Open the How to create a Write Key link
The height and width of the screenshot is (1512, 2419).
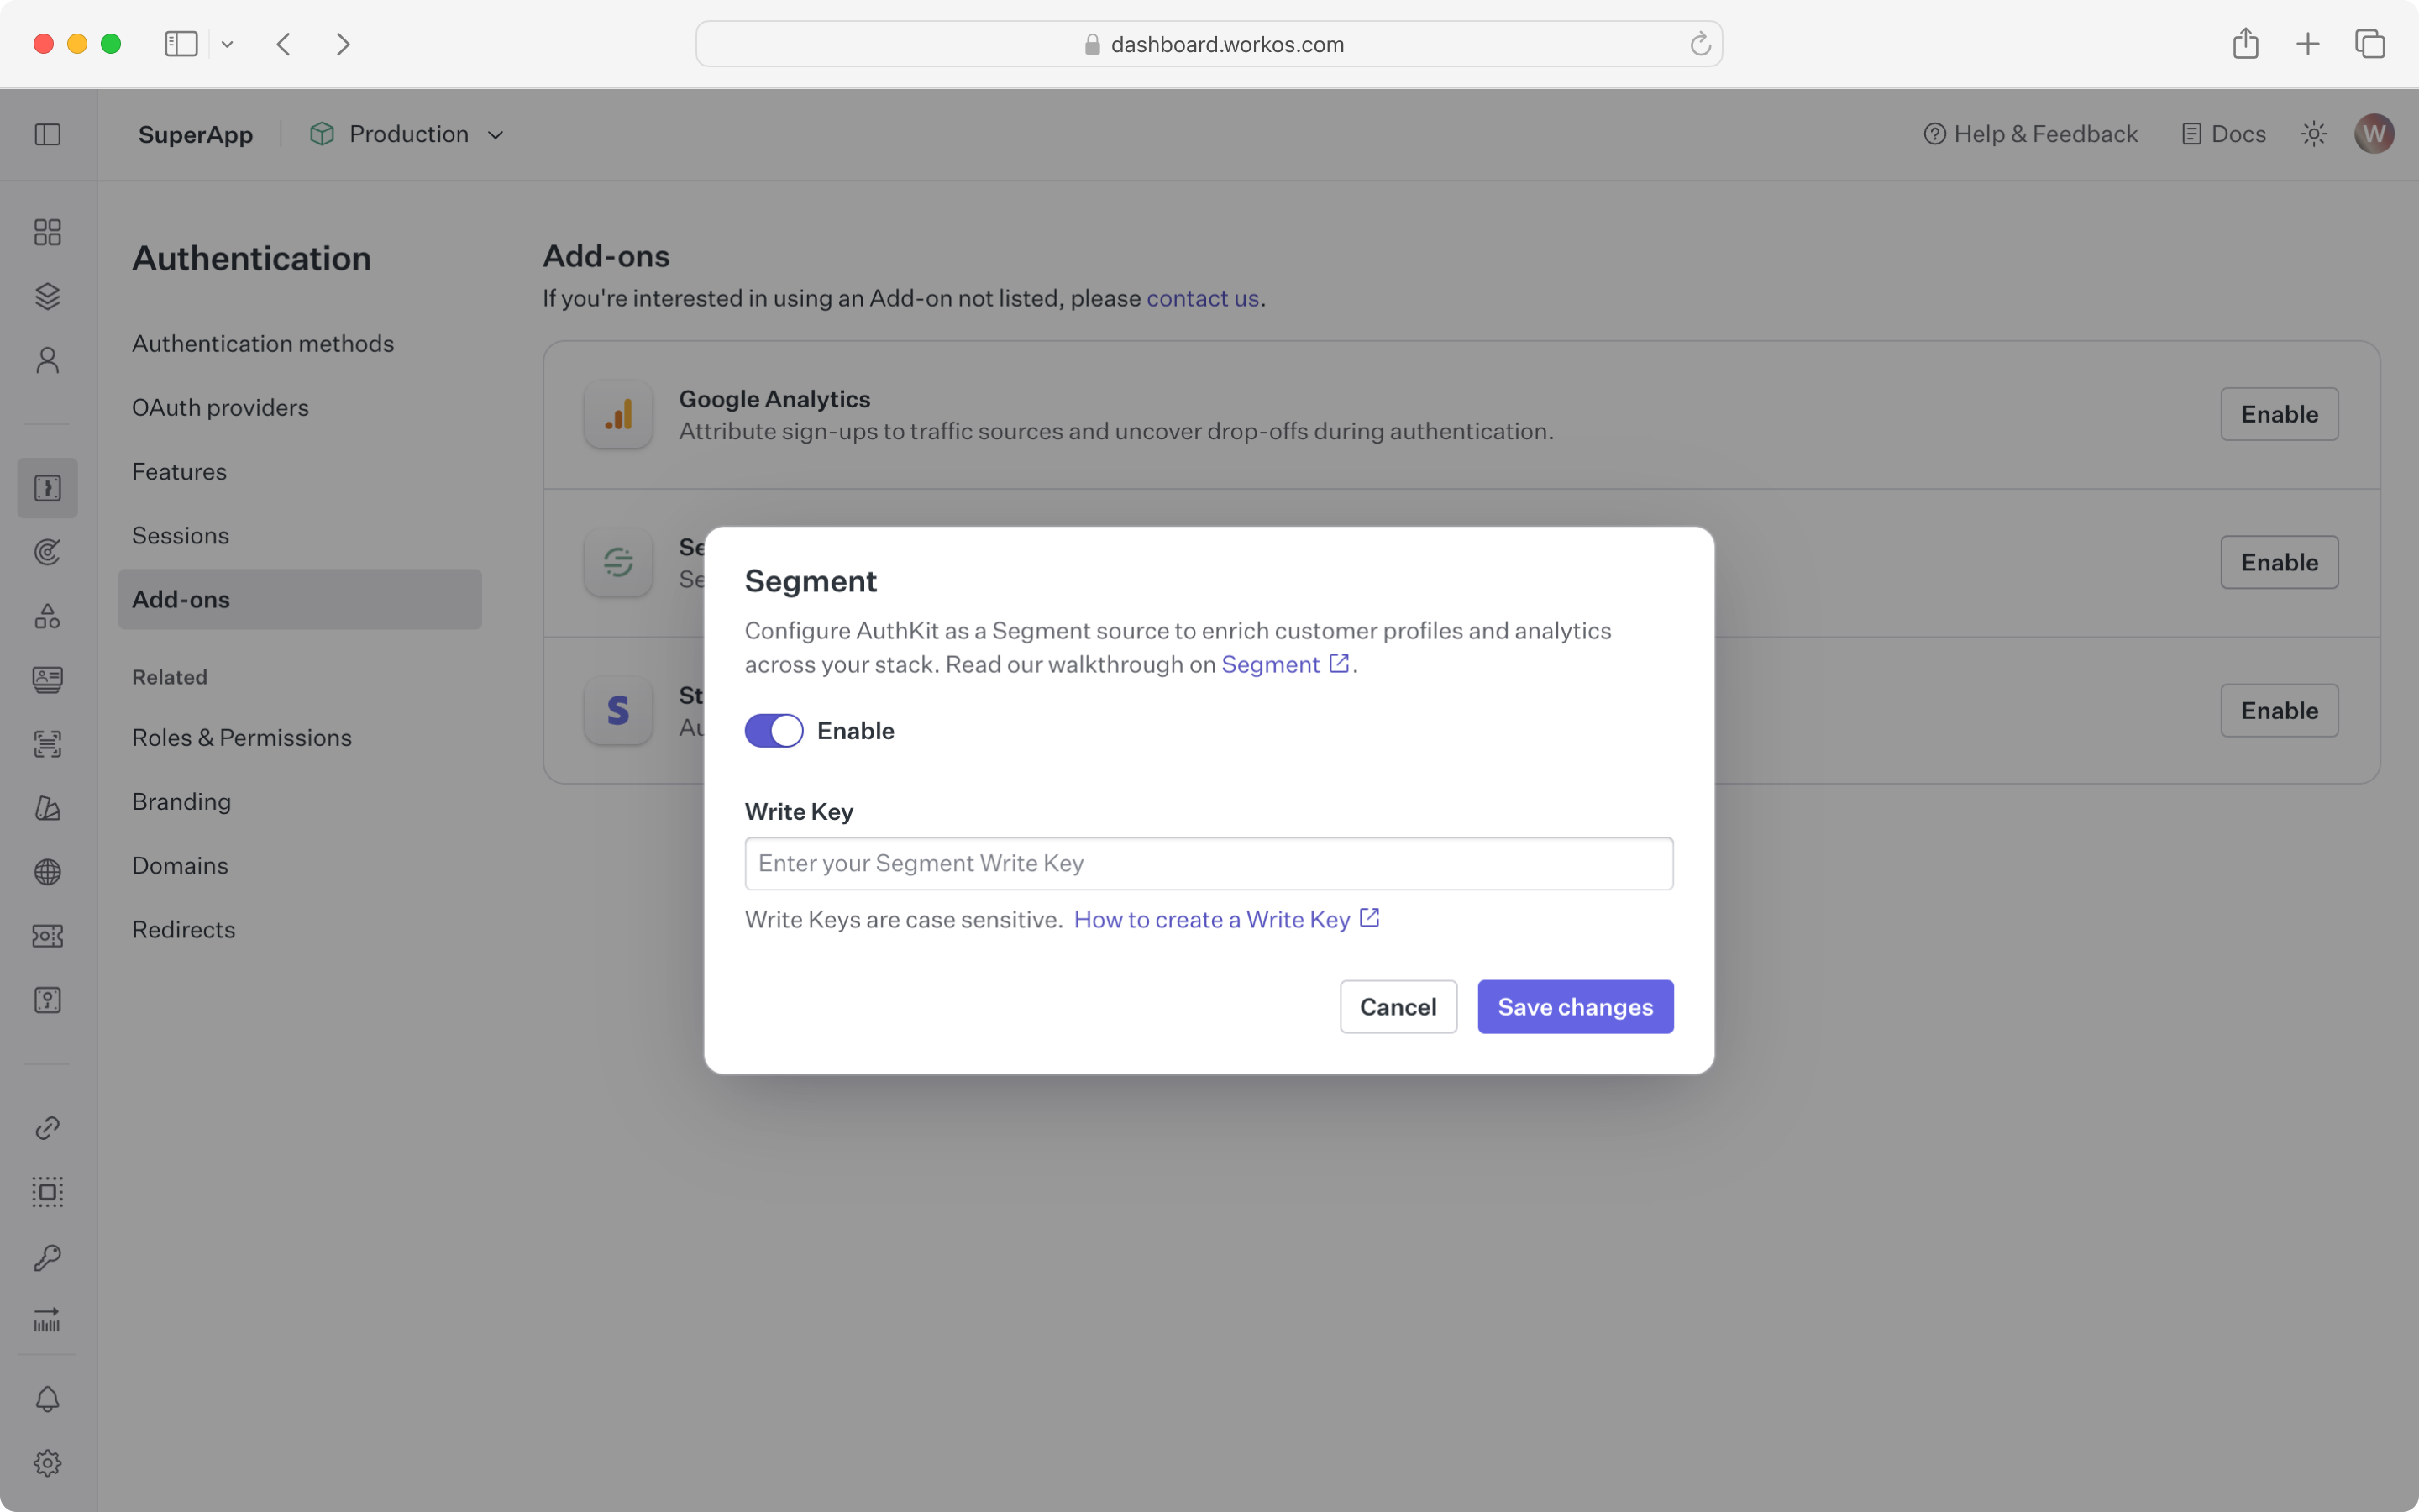(x=1213, y=919)
